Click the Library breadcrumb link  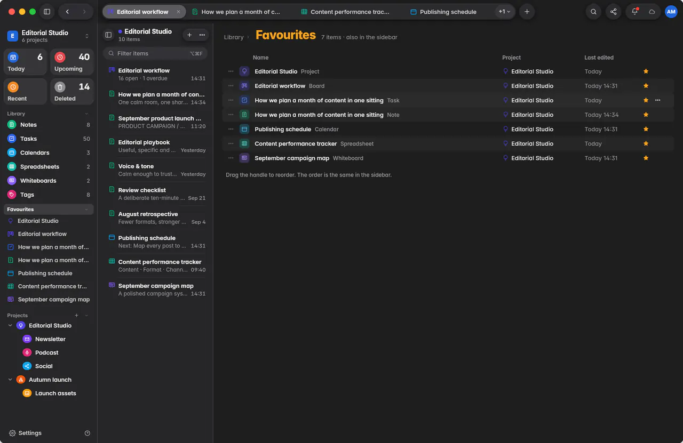[x=234, y=37]
